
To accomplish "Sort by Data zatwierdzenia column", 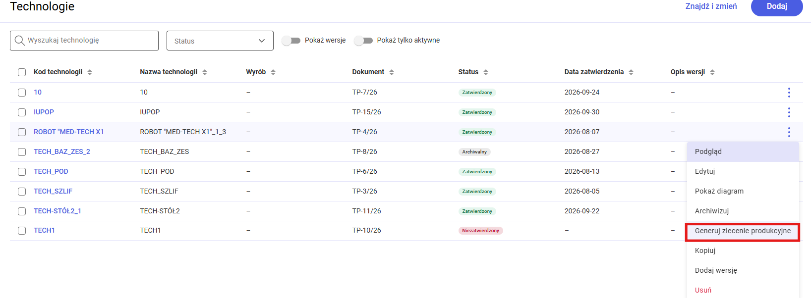I will coord(631,72).
